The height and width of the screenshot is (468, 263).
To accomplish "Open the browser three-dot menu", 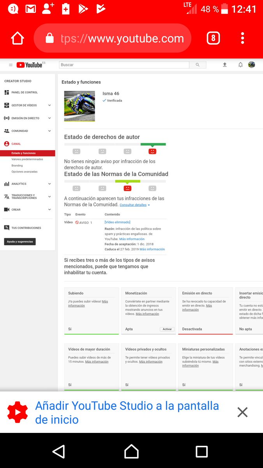I will pos(242,38).
